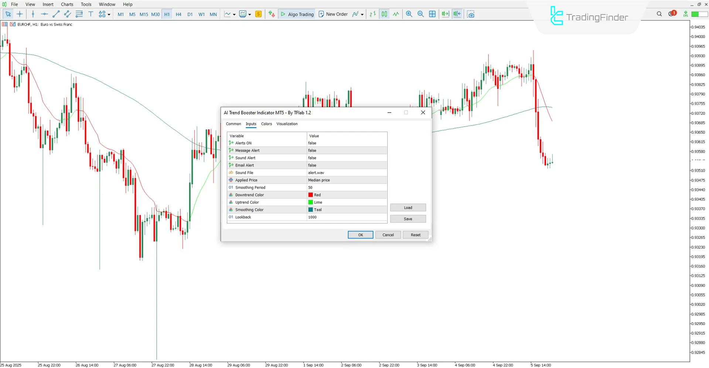Screen dimensions: 709x368
Task: Toggle Algo Trading on
Action: 297,14
